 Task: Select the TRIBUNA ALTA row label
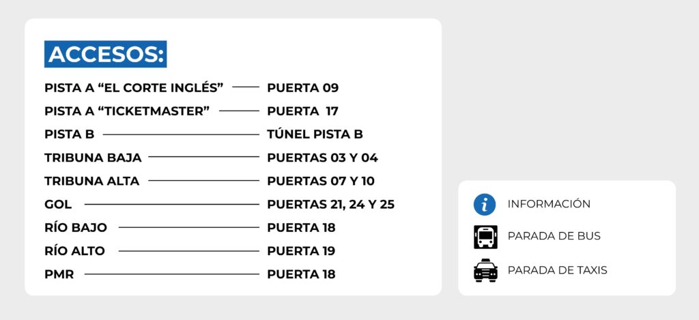pyautogui.click(x=92, y=181)
